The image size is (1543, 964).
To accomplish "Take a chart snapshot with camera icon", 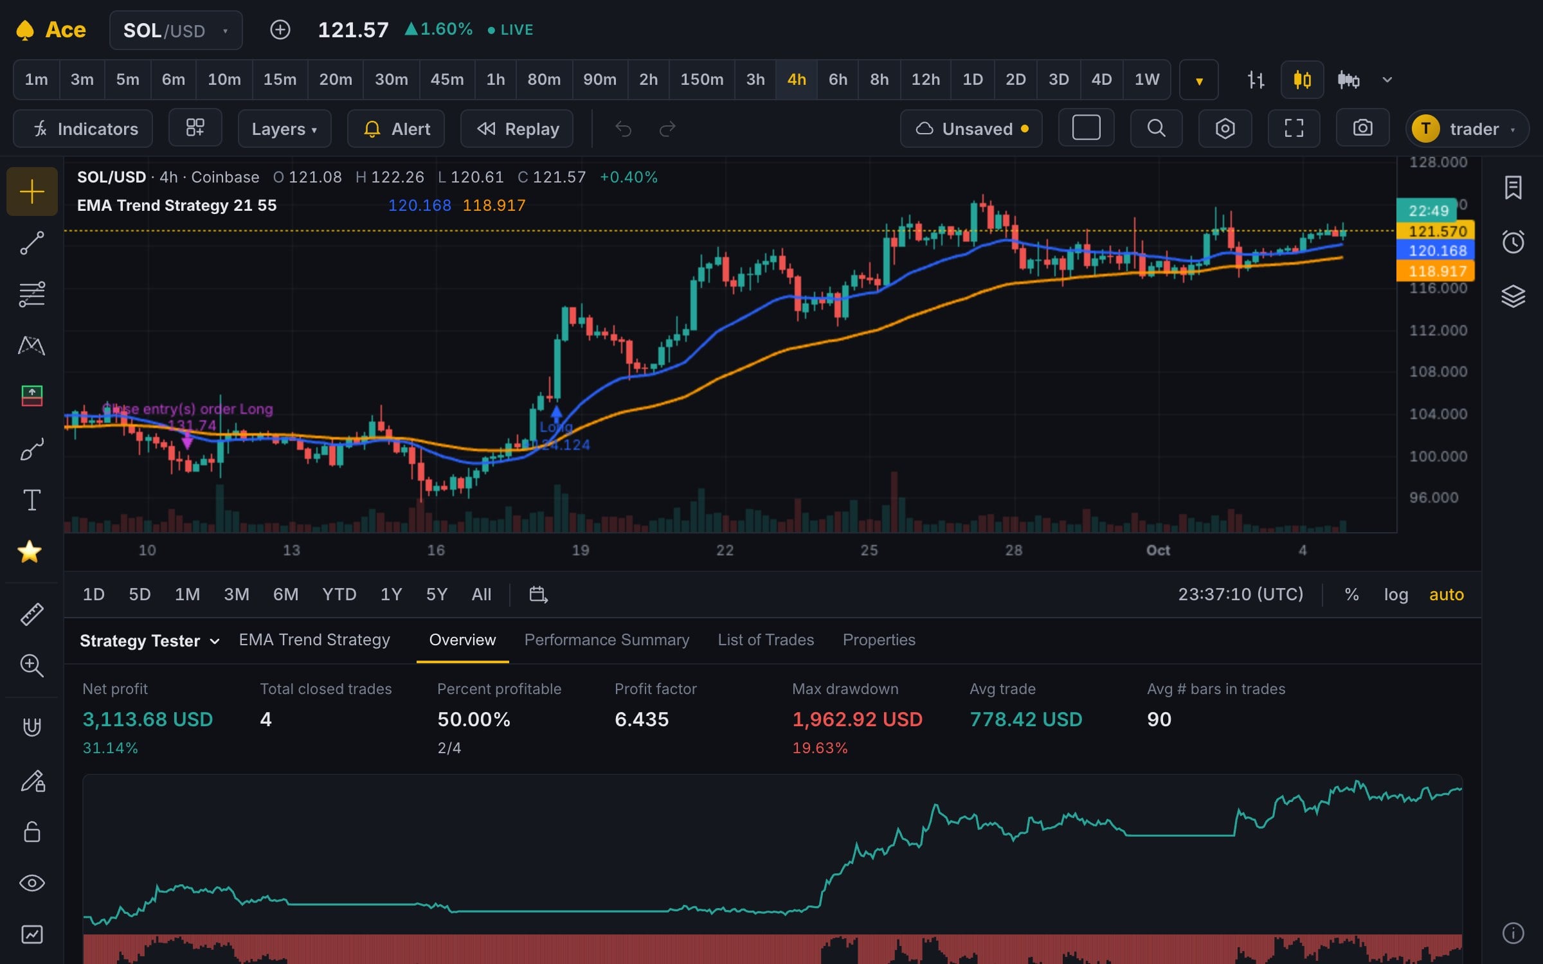I will click(1362, 129).
